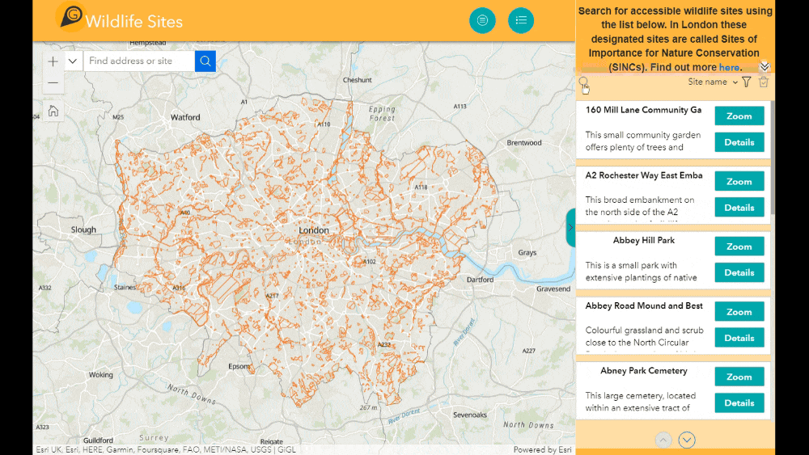Open the filter funnel icon
Screen dimensions: 809x455
[747, 82]
